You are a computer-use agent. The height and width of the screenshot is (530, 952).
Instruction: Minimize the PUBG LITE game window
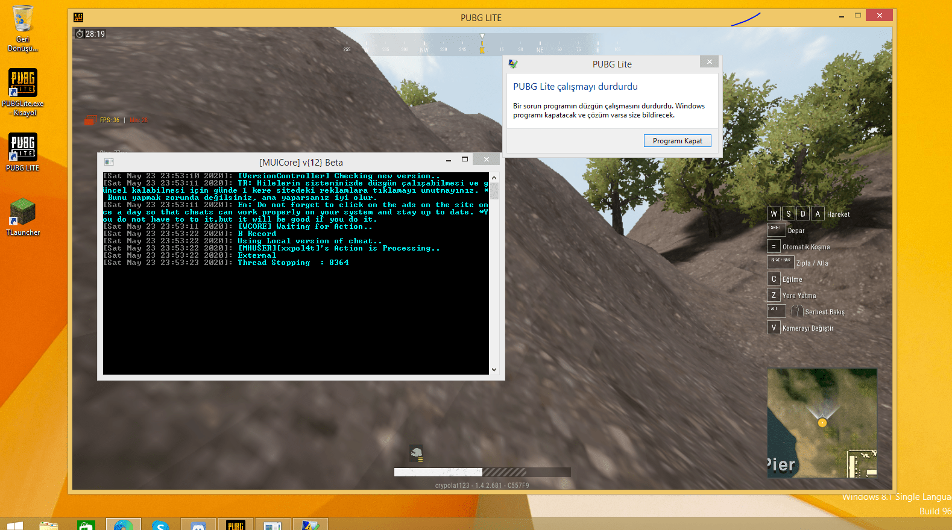tap(841, 16)
